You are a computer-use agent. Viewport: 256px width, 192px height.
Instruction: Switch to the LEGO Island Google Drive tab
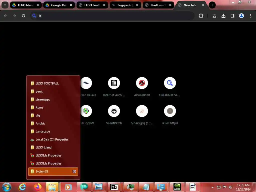coord(25,5)
